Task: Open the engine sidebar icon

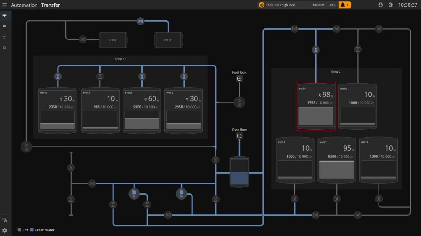Action: pyautogui.click(x=5, y=26)
